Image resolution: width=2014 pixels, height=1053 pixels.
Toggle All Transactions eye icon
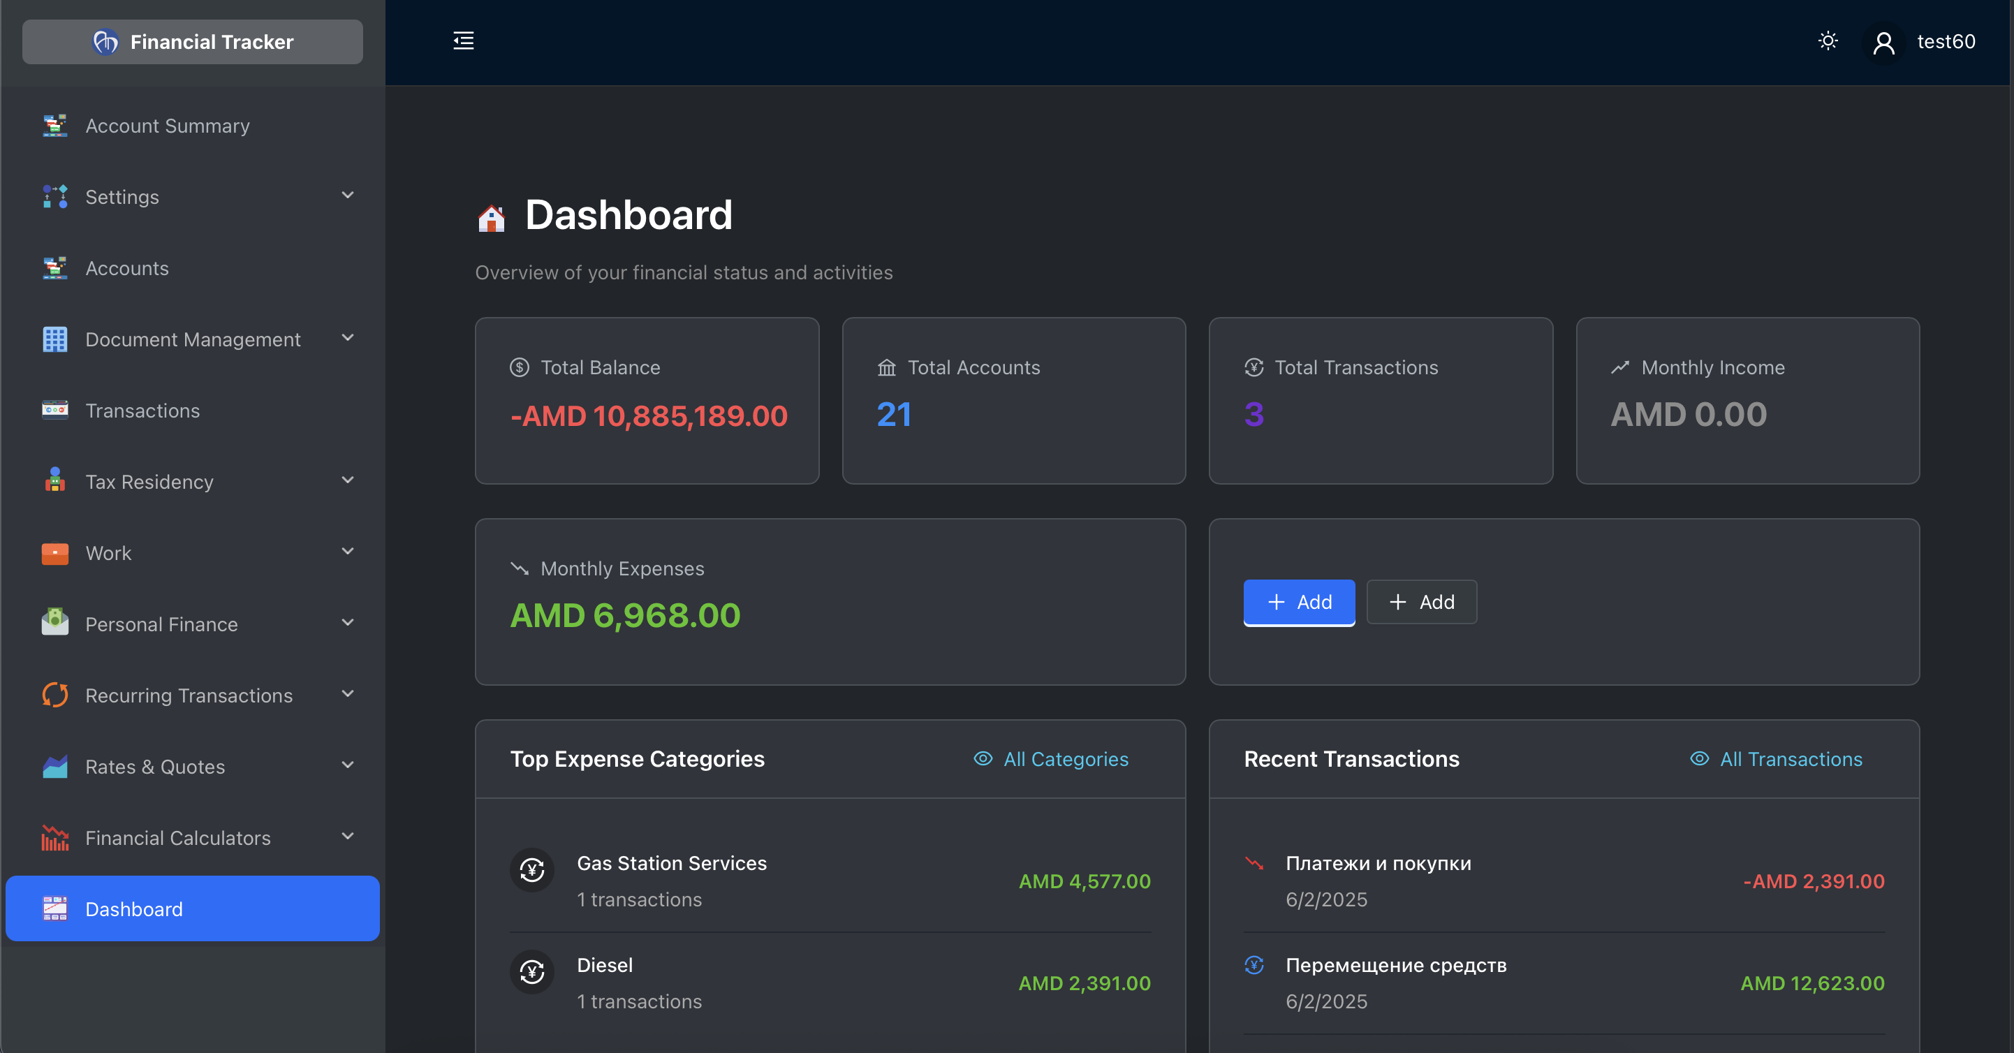[1698, 759]
